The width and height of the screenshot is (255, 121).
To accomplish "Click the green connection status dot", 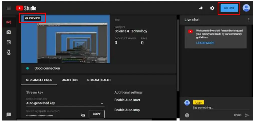I will [28, 68].
